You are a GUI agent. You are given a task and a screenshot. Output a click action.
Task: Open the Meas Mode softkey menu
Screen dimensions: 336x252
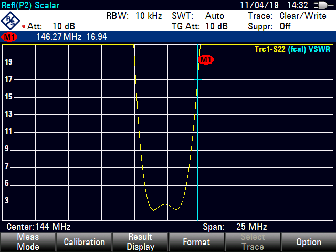(x=28, y=242)
